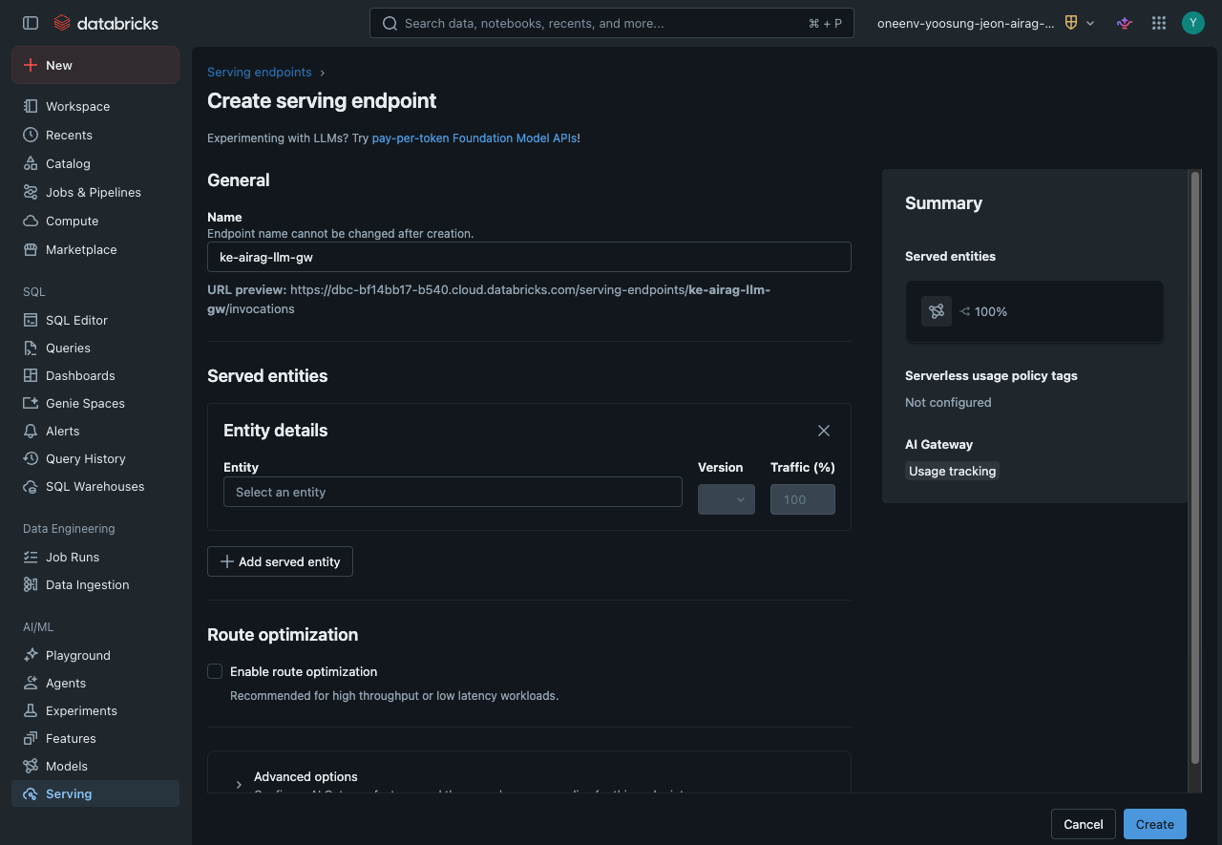Click Add served entity button
The image size is (1222, 845).
click(x=280, y=561)
